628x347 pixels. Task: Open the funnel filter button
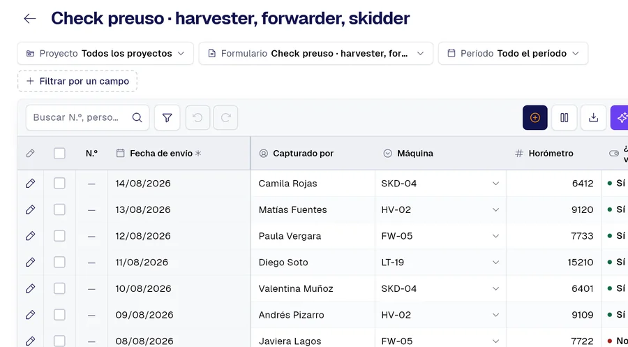pos(167,117)
